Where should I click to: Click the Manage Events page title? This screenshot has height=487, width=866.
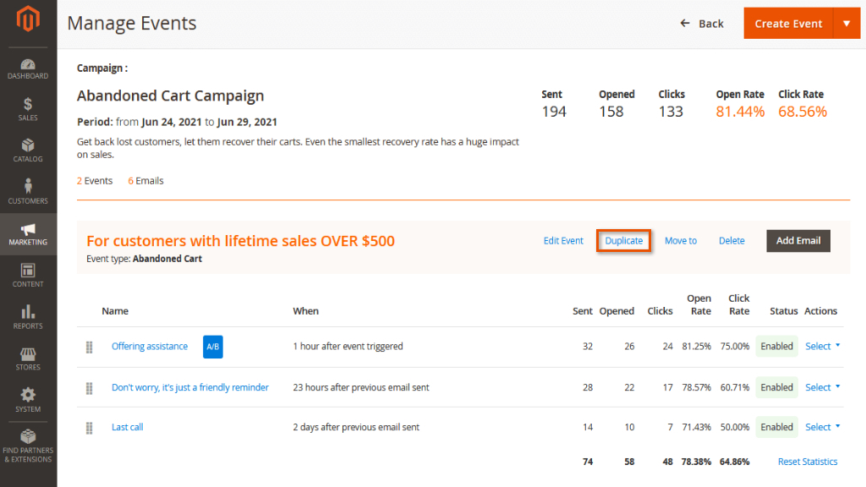click(x=131, y=23)
